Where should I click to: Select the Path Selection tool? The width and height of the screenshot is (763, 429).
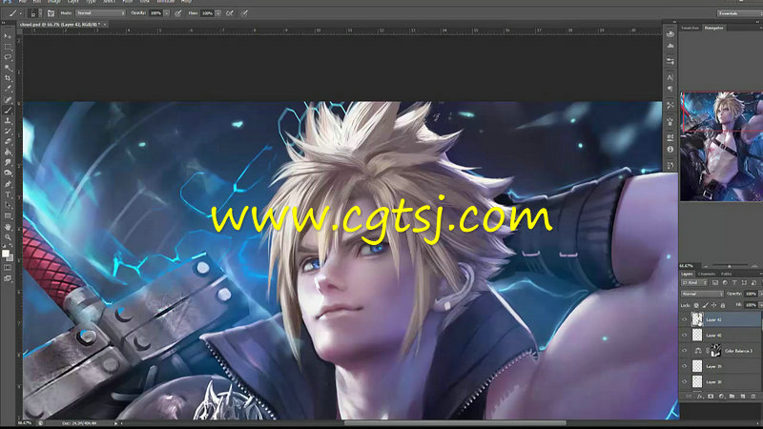pos(8,205)
